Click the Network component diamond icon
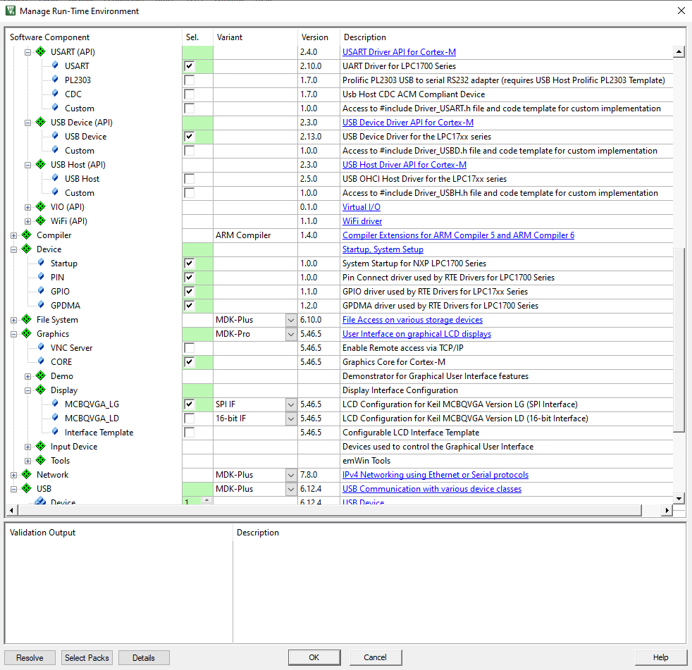This screenshot has height=670, width=692. click(x=25, y=474)
